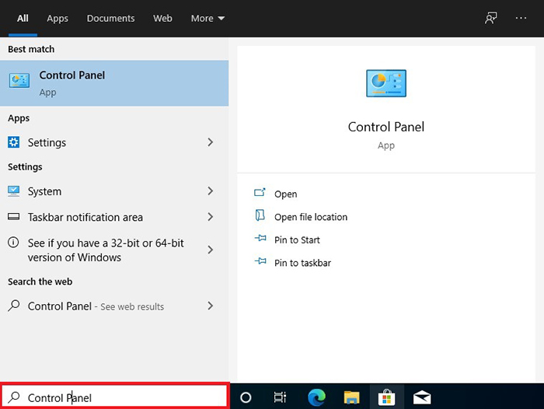Viewport: 544px width, 409px height.
Task: Choose Open file location
Action: coord(310,217)
